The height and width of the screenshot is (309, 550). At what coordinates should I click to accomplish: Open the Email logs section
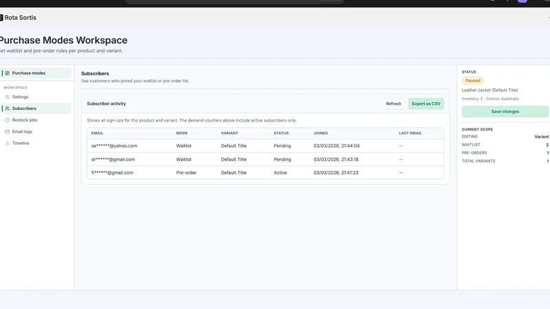pos(36,132)
